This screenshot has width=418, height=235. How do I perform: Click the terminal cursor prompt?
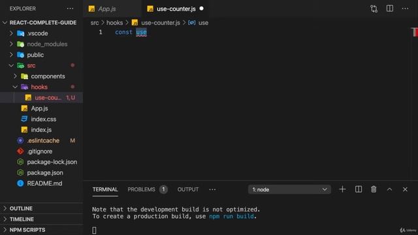tap(94, 230)
